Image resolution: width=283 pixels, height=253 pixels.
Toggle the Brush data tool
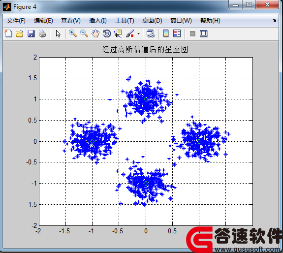pyautogui.click(x=130, y=33)
